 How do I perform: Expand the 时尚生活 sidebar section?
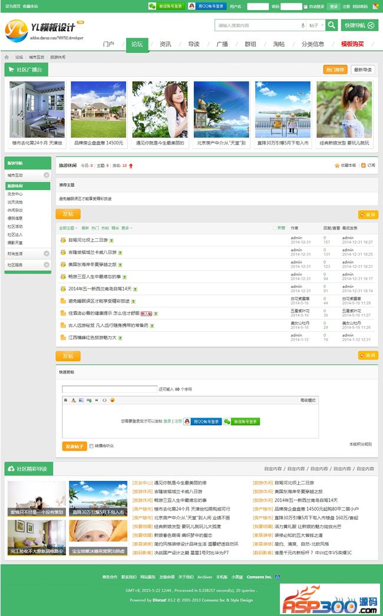pyautogui.click(x=46, y=253)
